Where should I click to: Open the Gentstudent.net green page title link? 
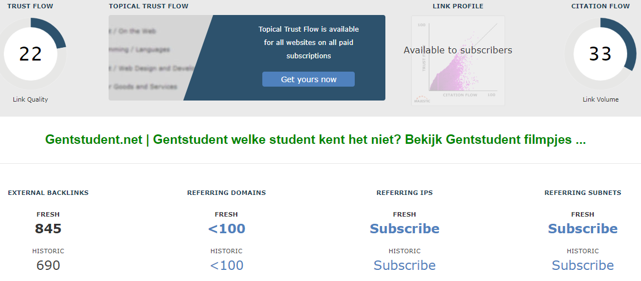(x=315, y=139)
